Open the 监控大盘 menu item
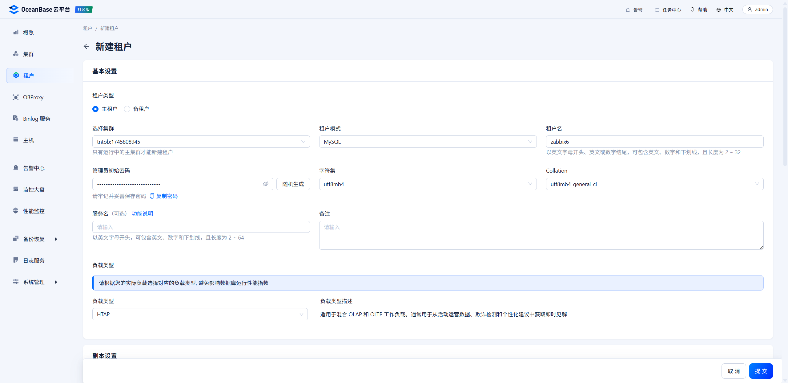This screenshot has width=788, height=383. [34, 190]
